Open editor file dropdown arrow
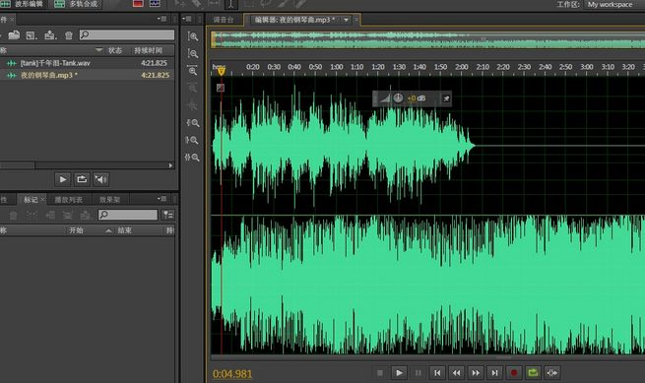 pyautogui.click(x=346, y=20)
